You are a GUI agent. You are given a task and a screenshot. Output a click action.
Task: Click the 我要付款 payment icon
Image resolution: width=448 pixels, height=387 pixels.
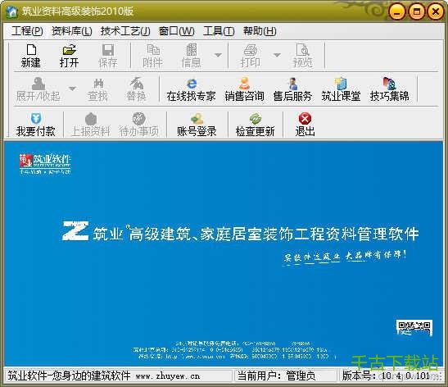pyautogui.click(x=35, y=125)
